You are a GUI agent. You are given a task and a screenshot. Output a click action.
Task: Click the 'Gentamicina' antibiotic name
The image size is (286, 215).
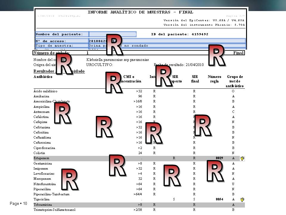pyautogui.click(x=43, y=163)
